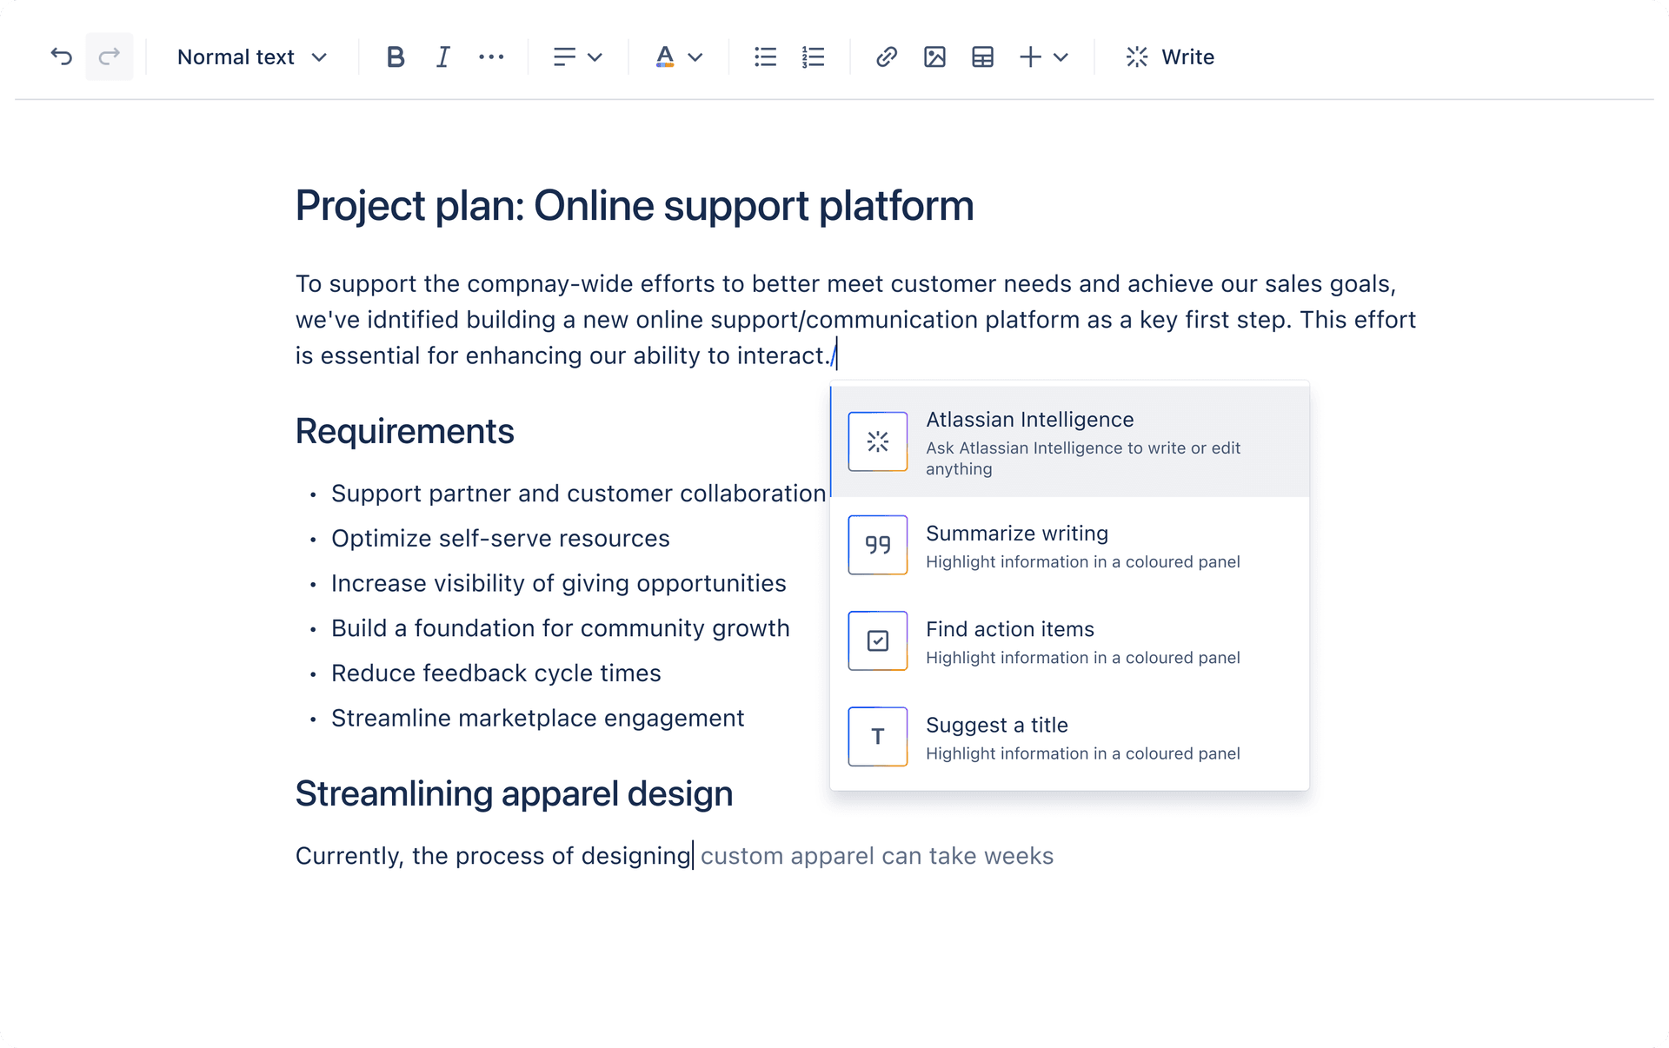This screenshot has width=1669, height=1048.
Task: Click bullet Support partner and customer collaboration
Action: 578,494
